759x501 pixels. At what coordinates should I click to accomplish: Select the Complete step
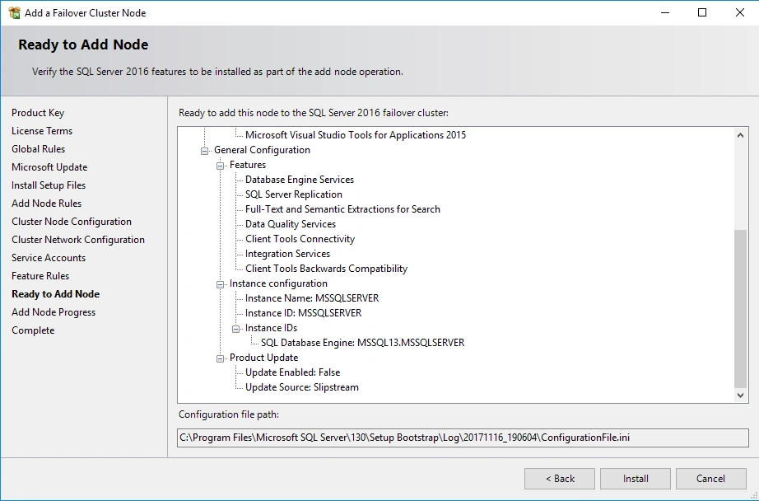pyautogui.click(x=33, y=330)
